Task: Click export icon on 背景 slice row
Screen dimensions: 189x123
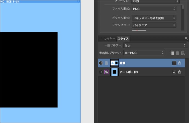Action: [180, 63]
